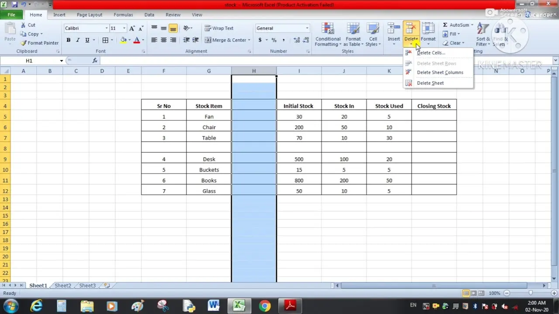Click Increase Font Size icon
Viewport: 559px width, 314px height.
(x=132, y=28)
